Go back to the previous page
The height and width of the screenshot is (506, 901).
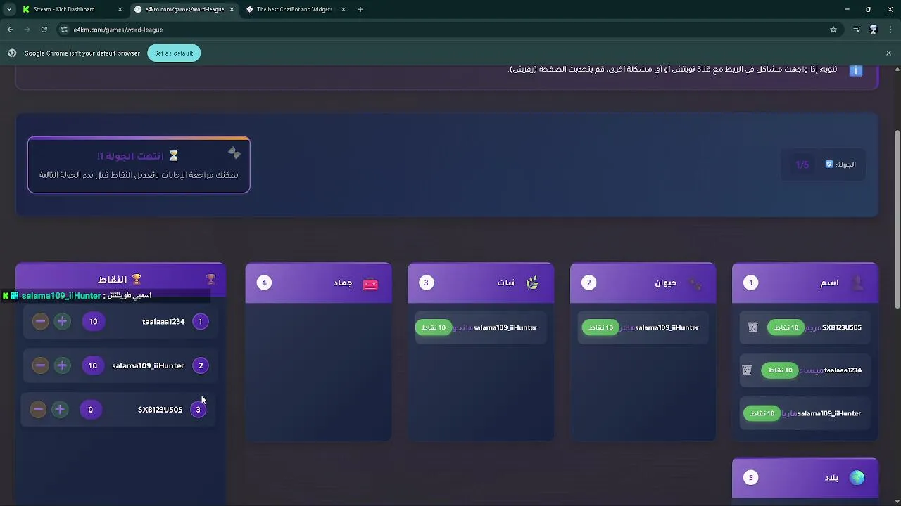coord(10,30)
